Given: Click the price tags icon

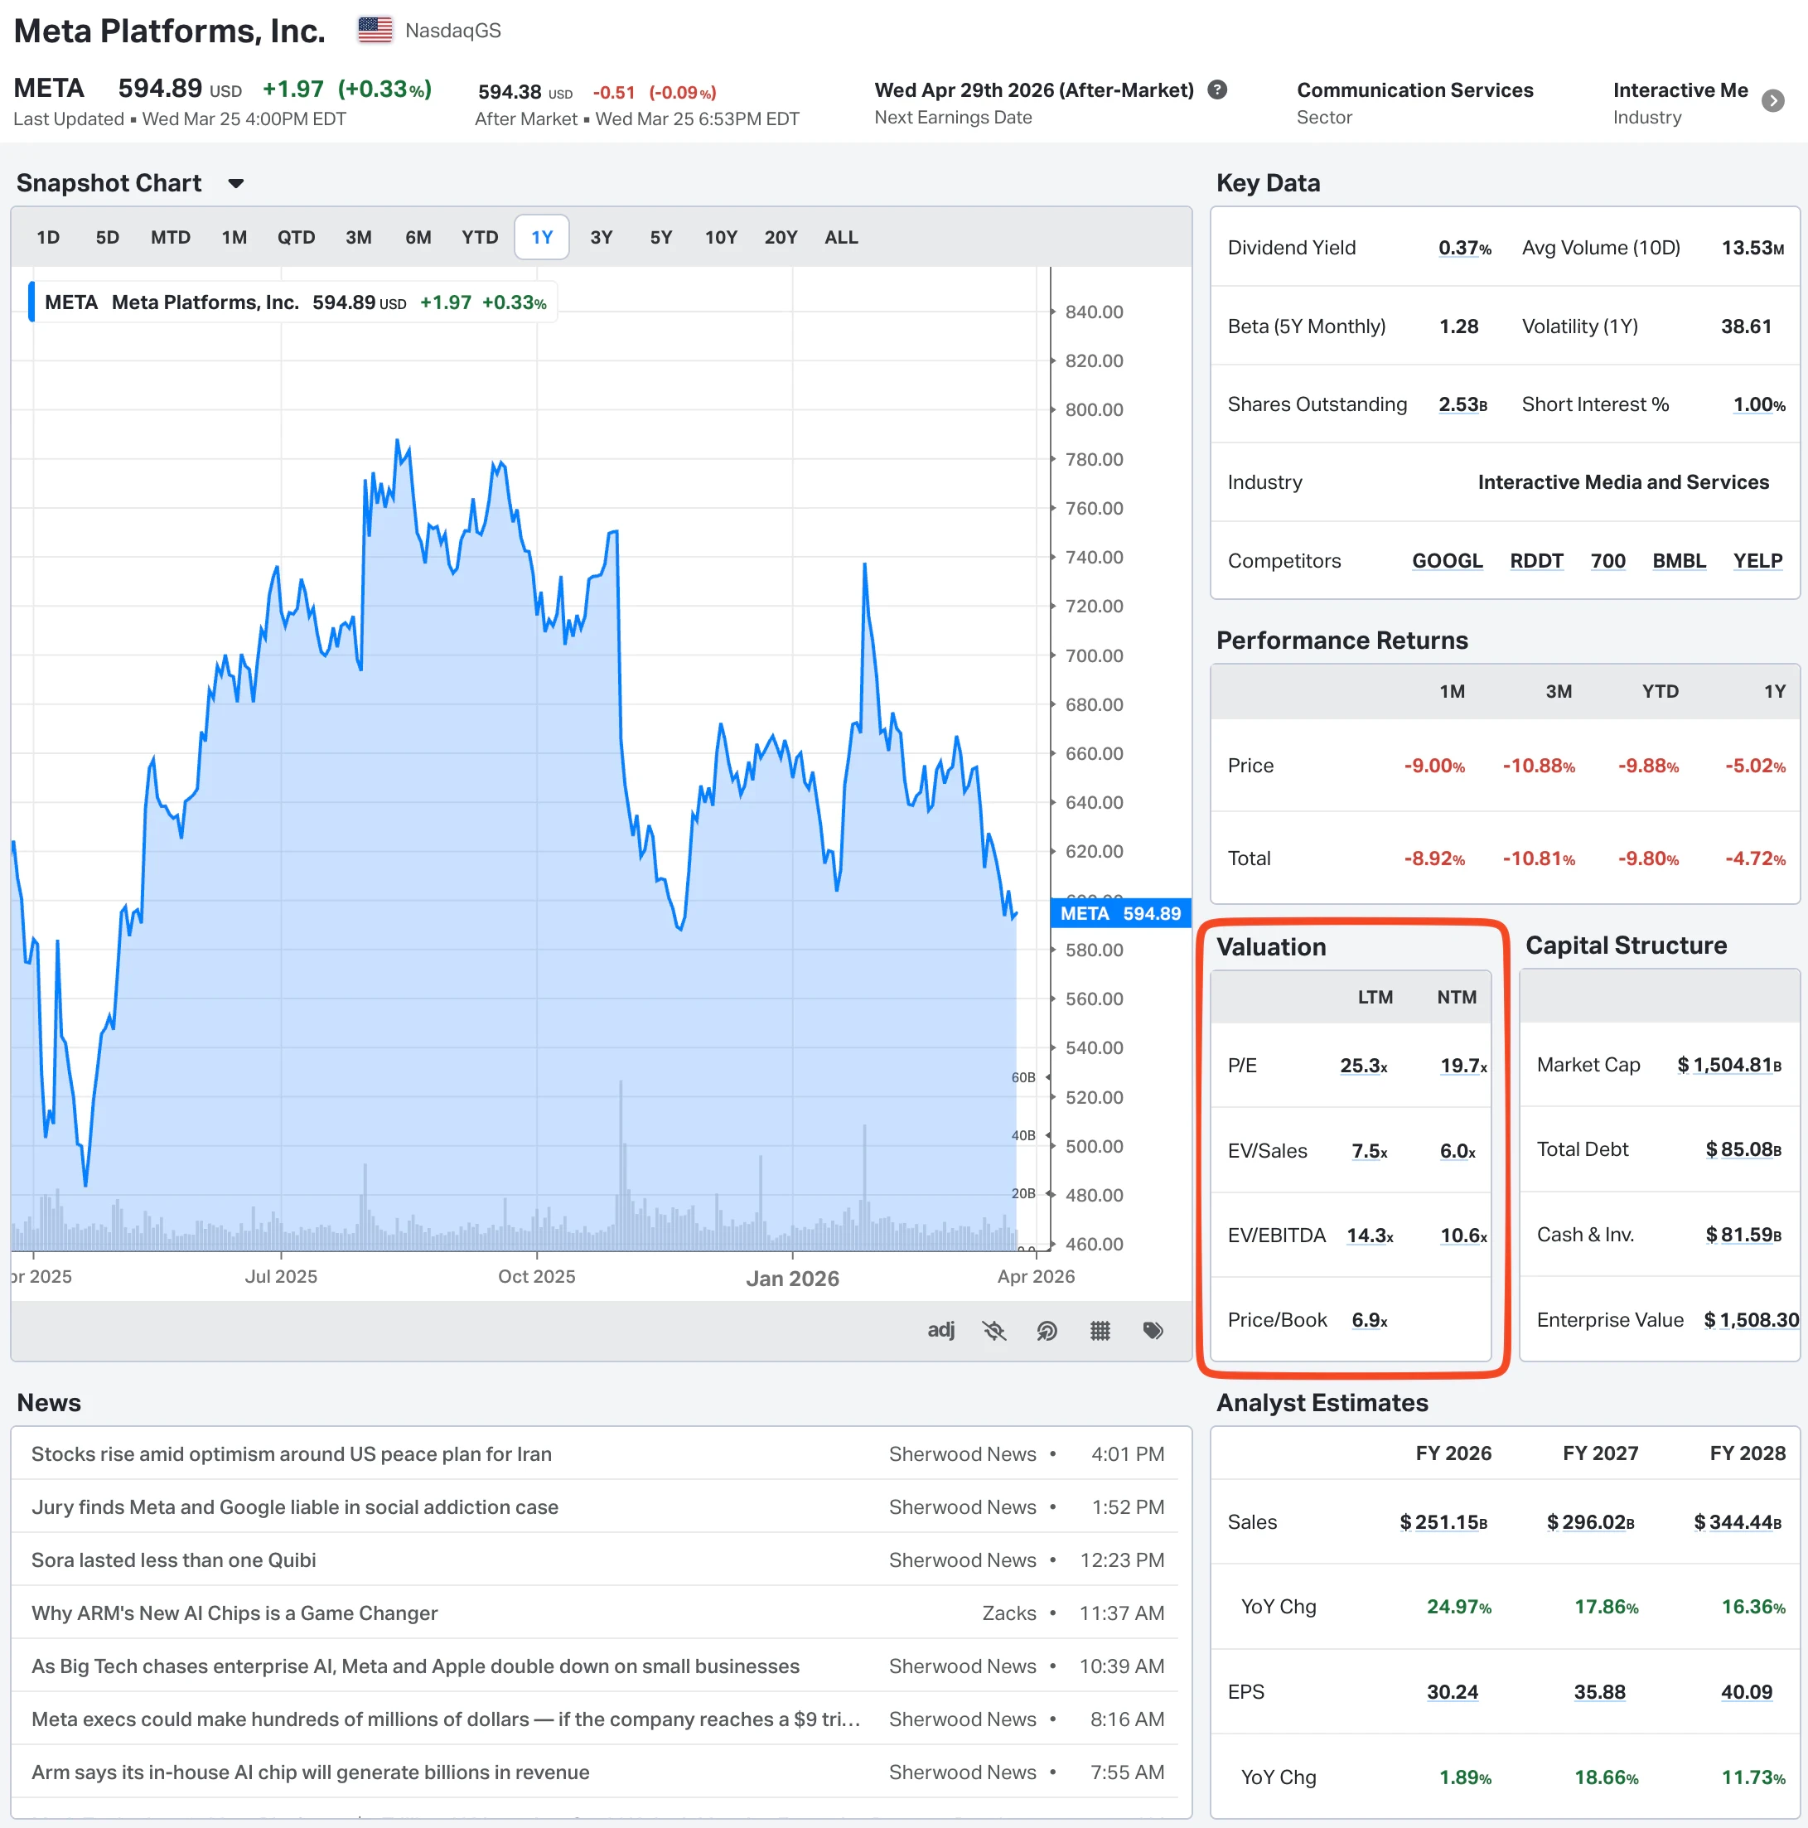Looking at the screenshot, I should [1153, 1330].
